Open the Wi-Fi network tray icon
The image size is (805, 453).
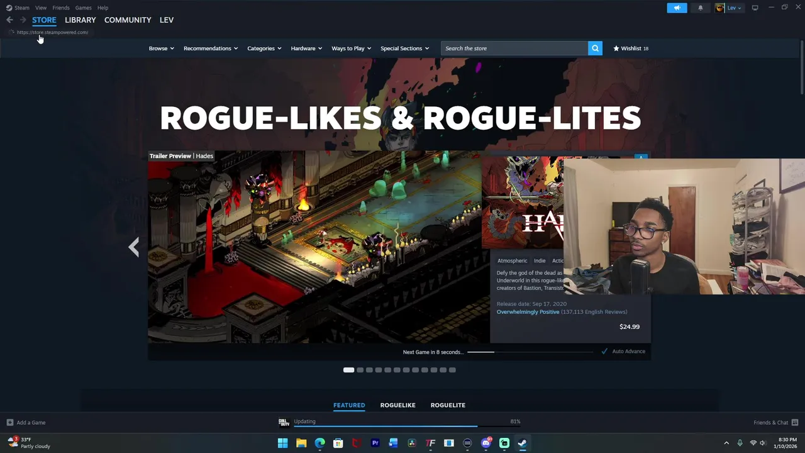pyautogui.click(x=753, y=443)
